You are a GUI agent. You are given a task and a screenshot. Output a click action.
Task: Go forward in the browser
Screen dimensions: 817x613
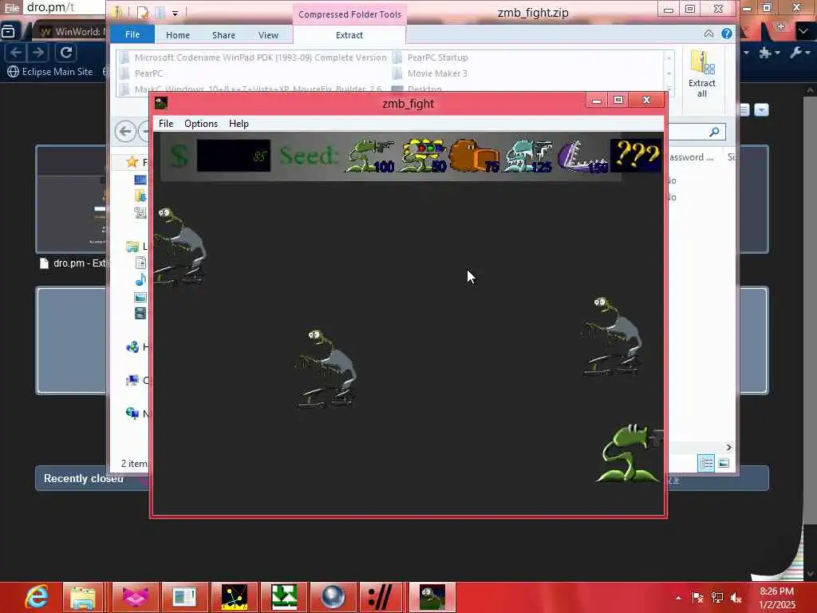click(x=38, y=52)
